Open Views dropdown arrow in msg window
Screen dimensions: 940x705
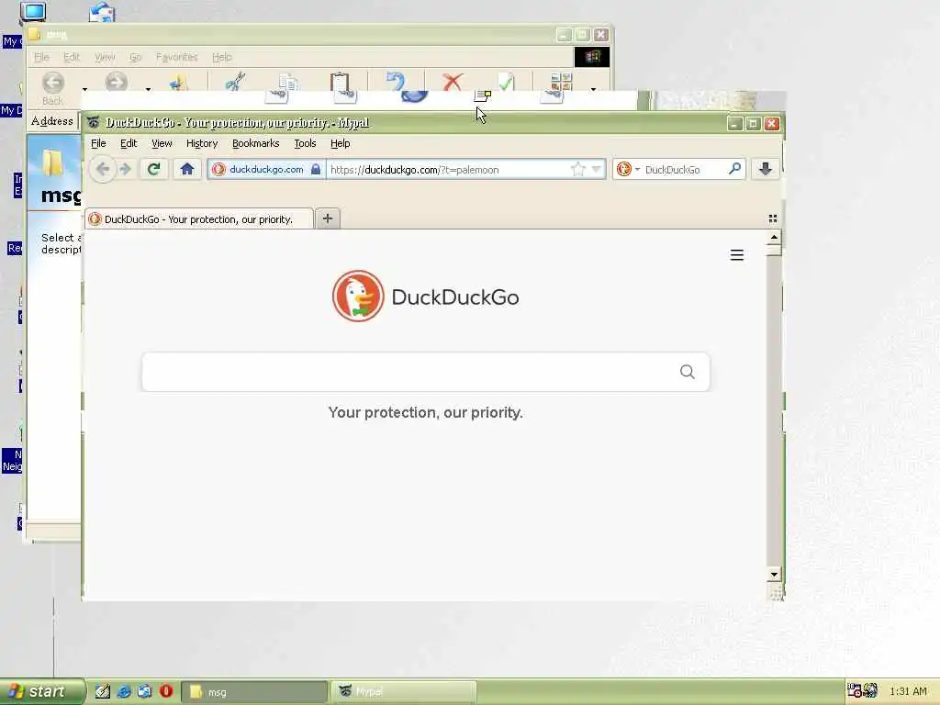(593, 89)
